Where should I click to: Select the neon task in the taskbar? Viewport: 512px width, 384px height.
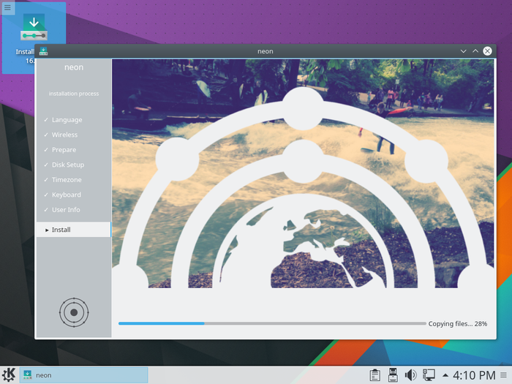coord(83,374)
